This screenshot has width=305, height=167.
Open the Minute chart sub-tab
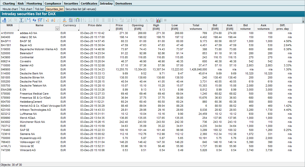click(10, 9)
